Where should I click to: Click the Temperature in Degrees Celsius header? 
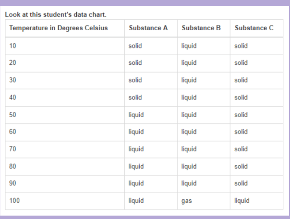(65, 28)
